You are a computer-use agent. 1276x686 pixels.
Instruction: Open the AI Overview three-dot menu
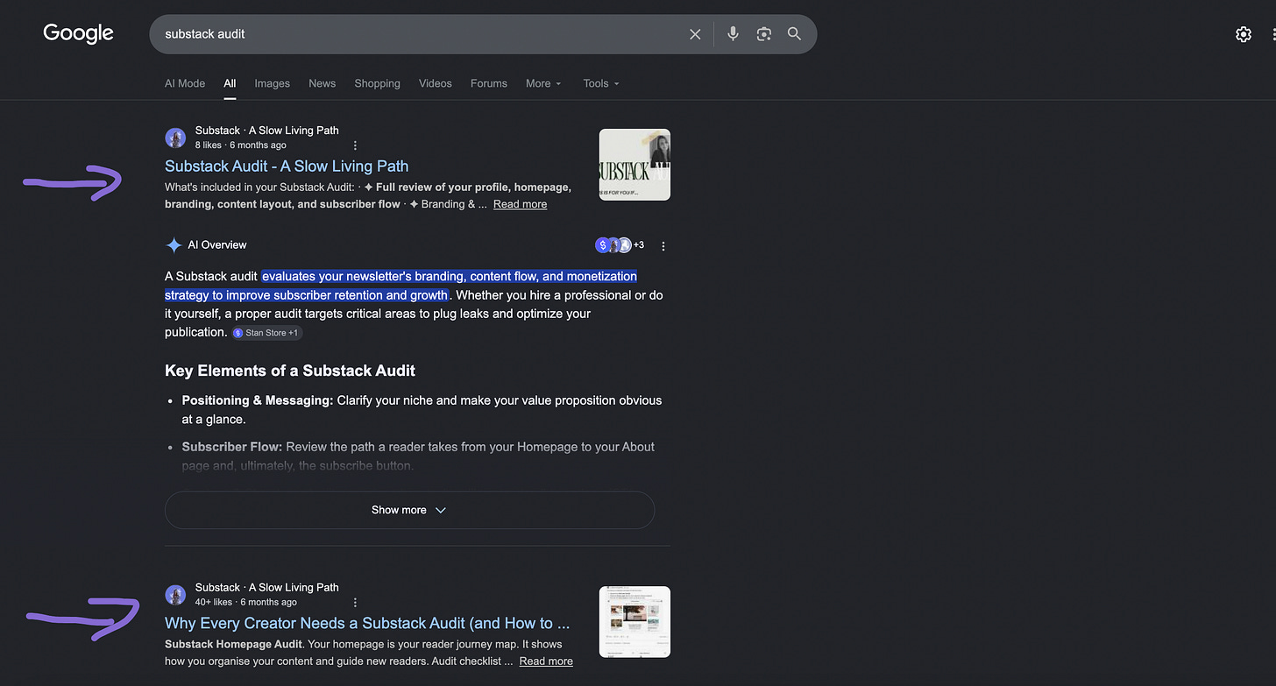(663, 246)
